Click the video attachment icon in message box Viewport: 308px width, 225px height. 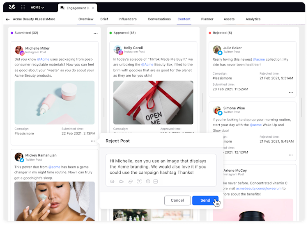coord(122,182)
